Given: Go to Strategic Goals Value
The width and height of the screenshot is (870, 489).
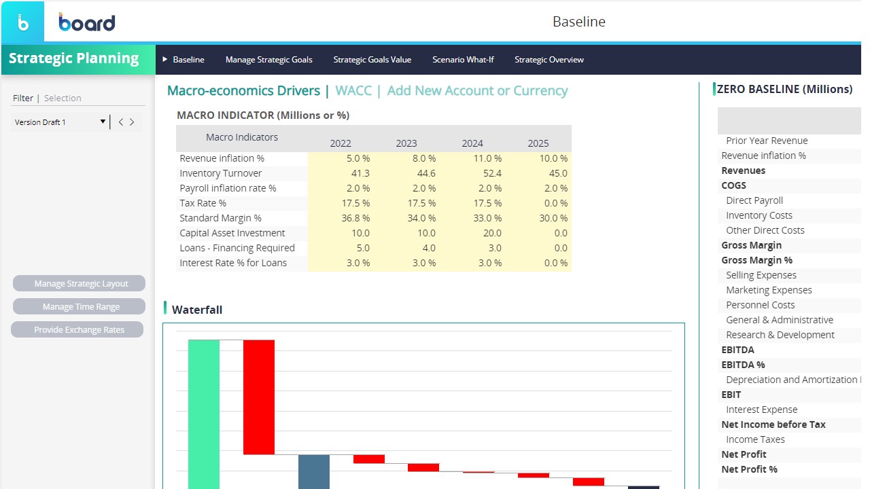Looking at the screenshot, I should [x=372, y=60].
